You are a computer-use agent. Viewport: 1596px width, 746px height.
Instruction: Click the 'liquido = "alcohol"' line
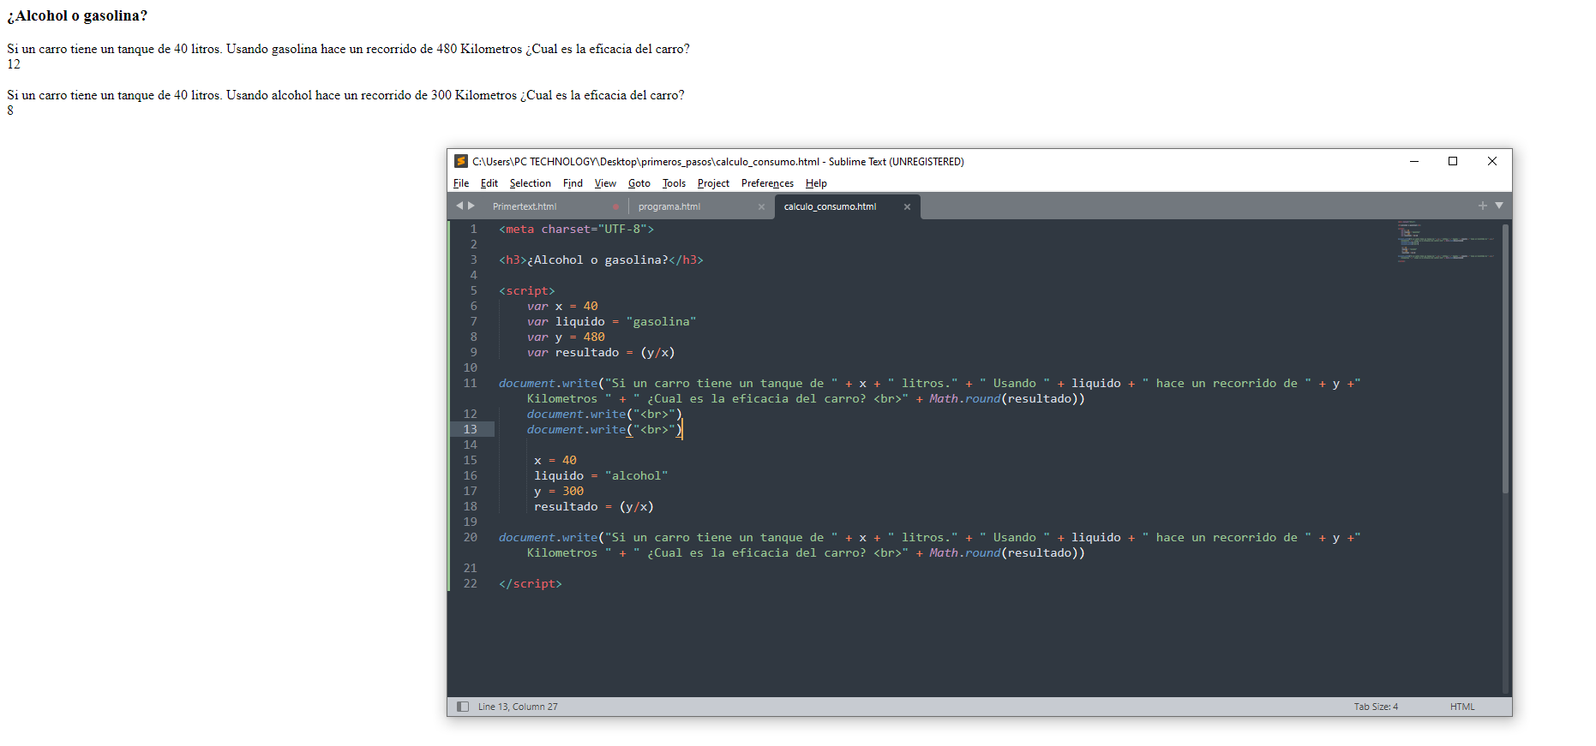[601, 475]
